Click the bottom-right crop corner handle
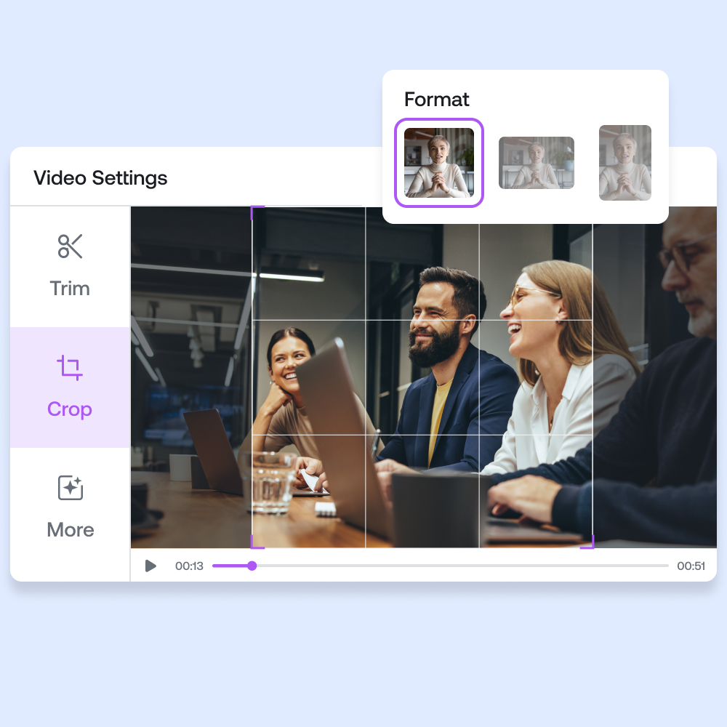This screenshot has width=727, height=727. coord(590,545)
